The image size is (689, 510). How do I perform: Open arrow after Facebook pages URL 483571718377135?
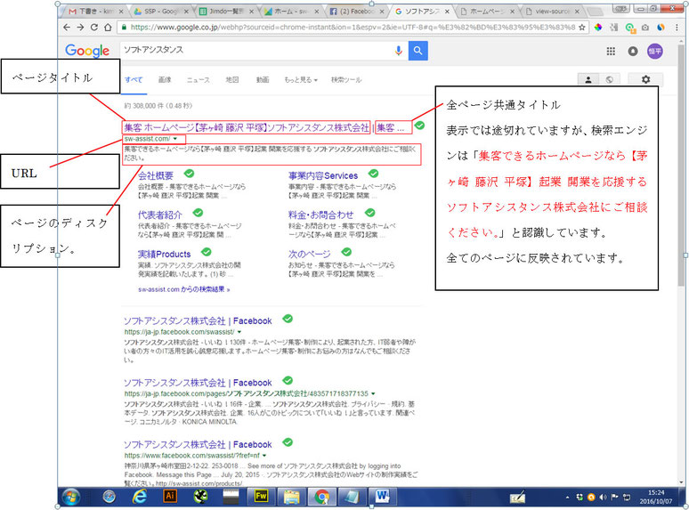pos(373,393)
